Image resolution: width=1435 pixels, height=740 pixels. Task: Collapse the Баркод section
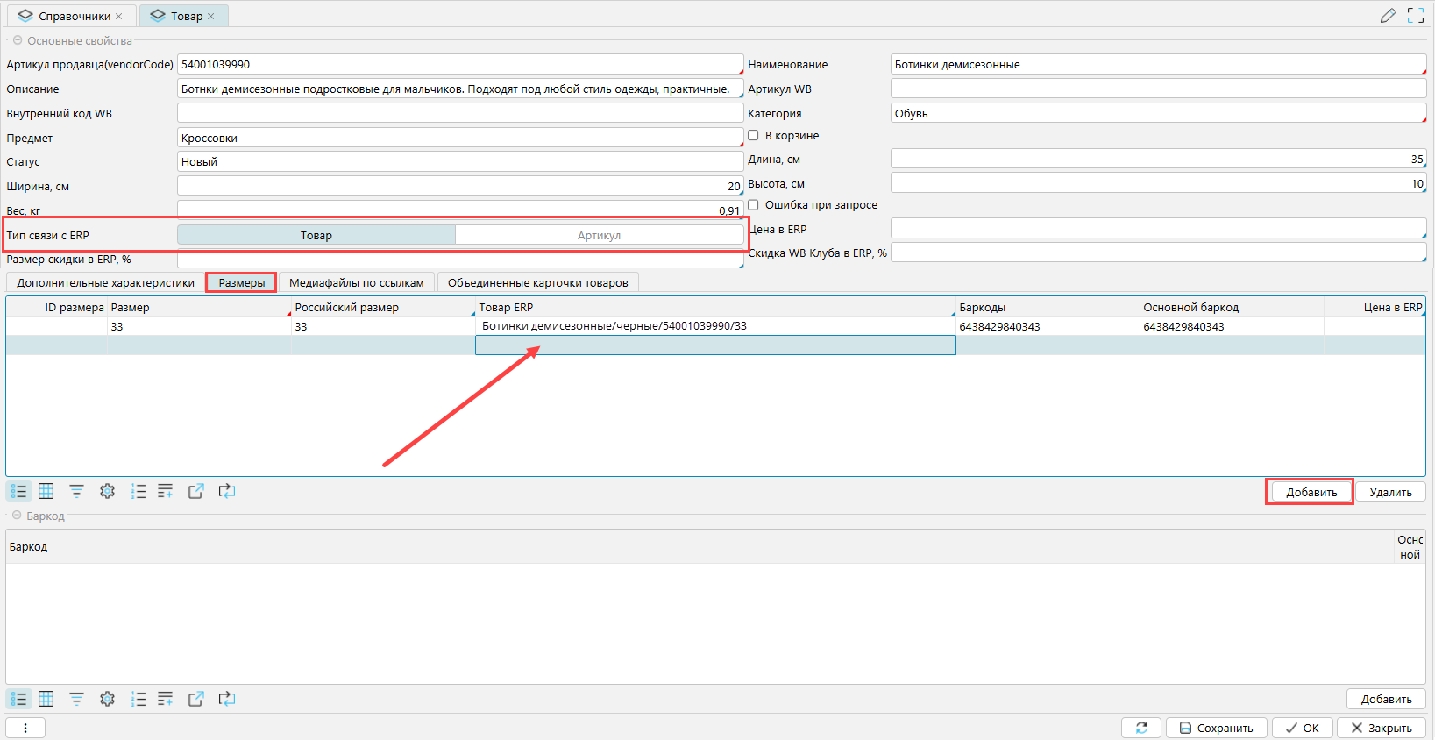tap(17, 516)
